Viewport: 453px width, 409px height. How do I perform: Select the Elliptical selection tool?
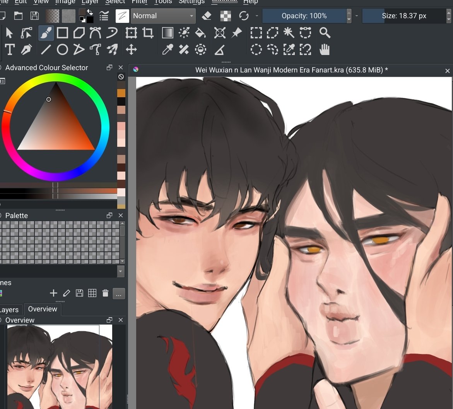click(x=256, y=50)
